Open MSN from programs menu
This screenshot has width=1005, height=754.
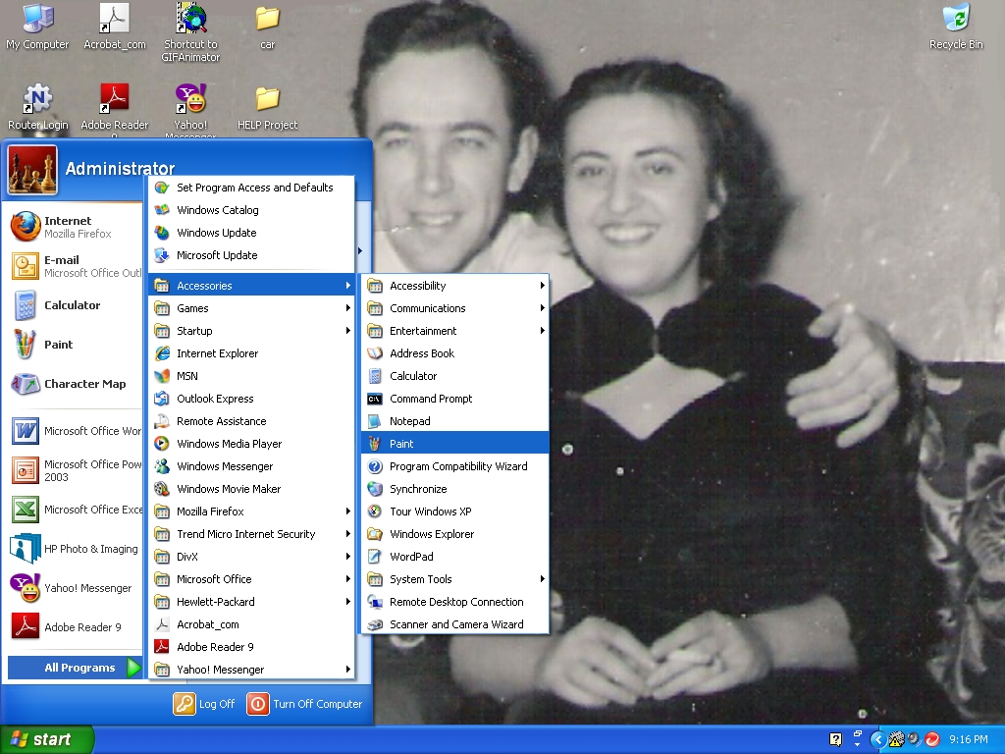point(252,376)
